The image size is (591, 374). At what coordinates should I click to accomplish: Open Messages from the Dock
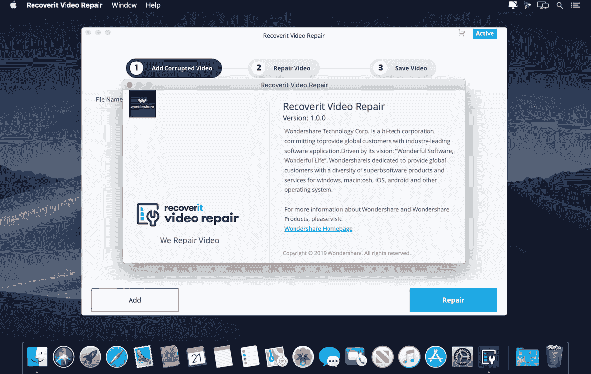click(x=329, y=356)
